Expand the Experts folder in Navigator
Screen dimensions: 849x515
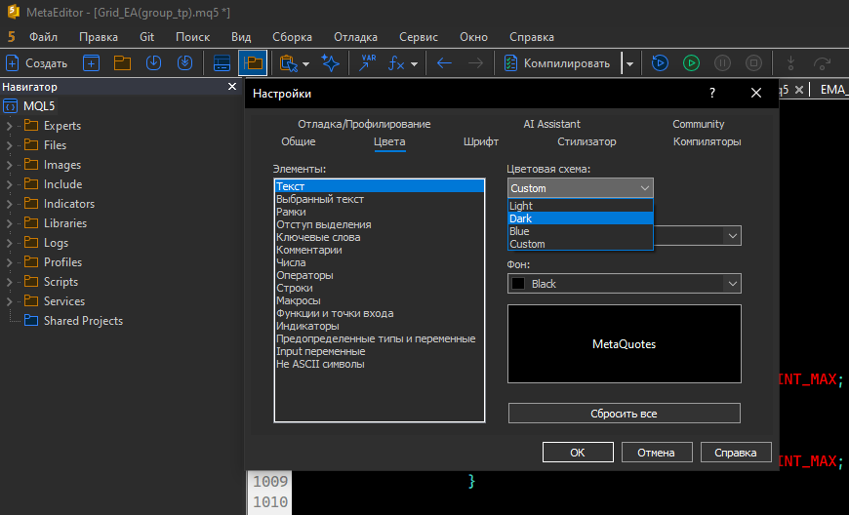point(10,126)
